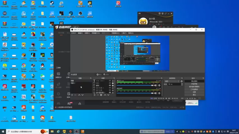Mute the desktop audio speaker icon
Viewport: 239px width, 134px height.
click(x=156, y=93)
